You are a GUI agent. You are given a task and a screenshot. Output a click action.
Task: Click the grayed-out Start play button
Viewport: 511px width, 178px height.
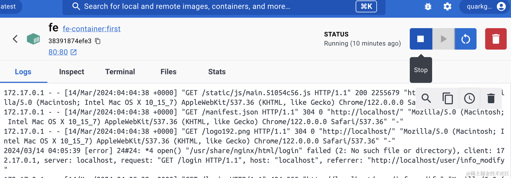click(443, 39)
